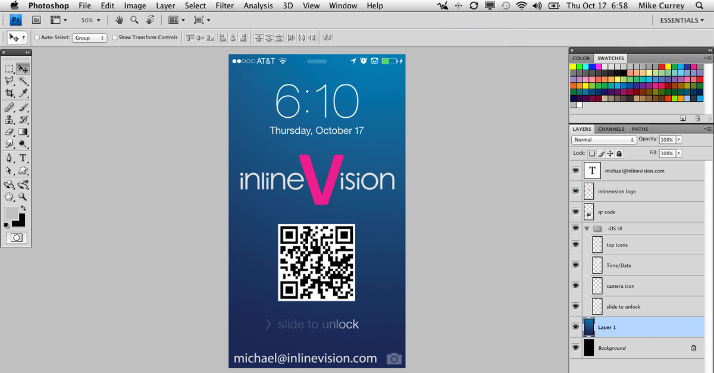Hide the iOS UI layer group

click(x=575, y=228)
